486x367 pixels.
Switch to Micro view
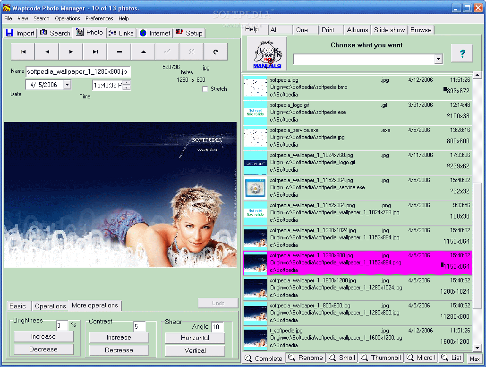(421, 358)
